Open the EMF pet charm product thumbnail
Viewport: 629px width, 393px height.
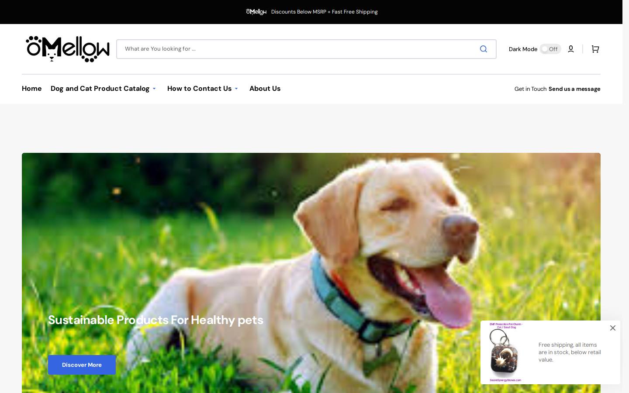click(x=505, y=352)
